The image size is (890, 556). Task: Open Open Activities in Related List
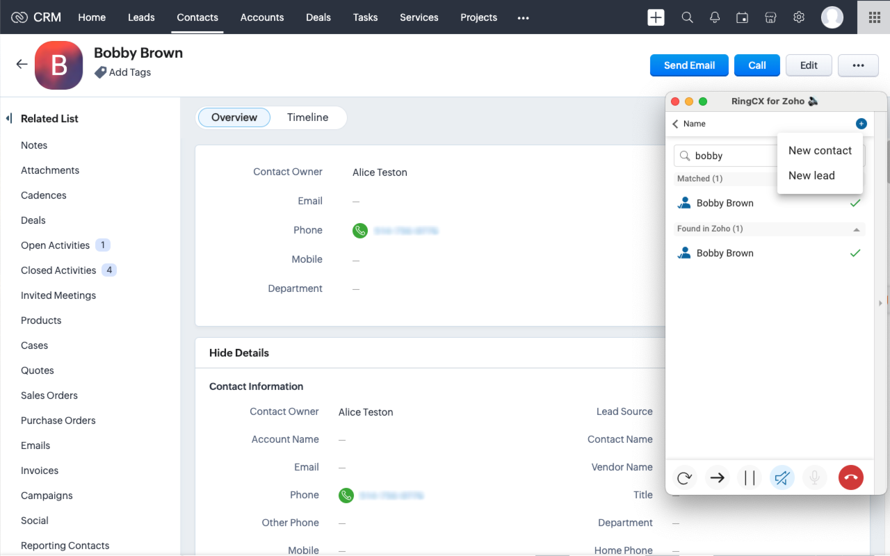coord(56,245)
